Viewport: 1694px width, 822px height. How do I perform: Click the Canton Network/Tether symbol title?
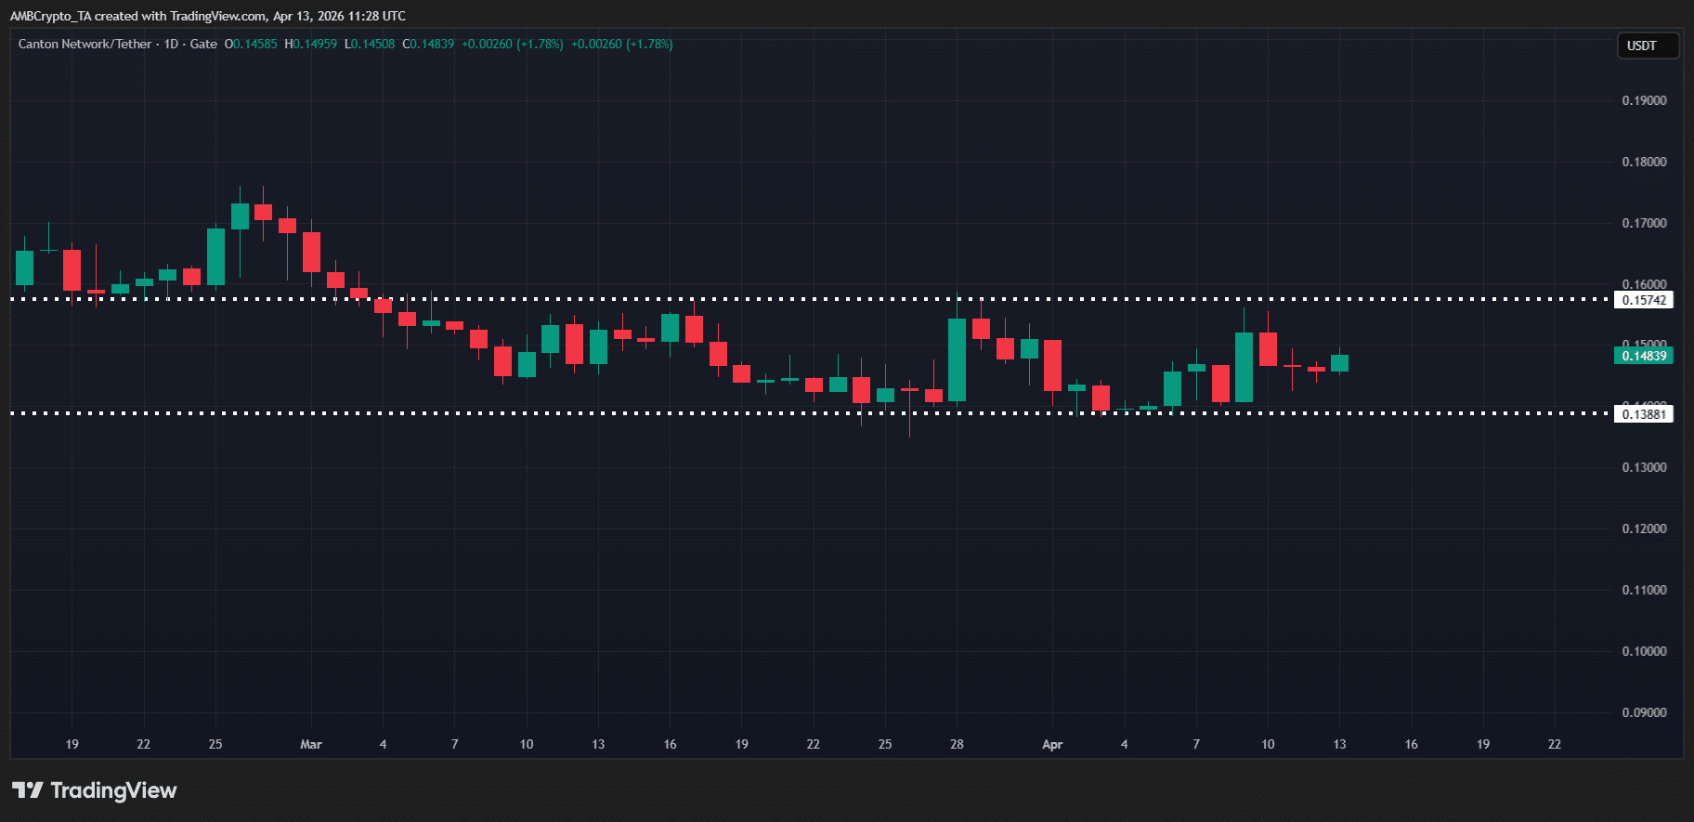point(85,44)
